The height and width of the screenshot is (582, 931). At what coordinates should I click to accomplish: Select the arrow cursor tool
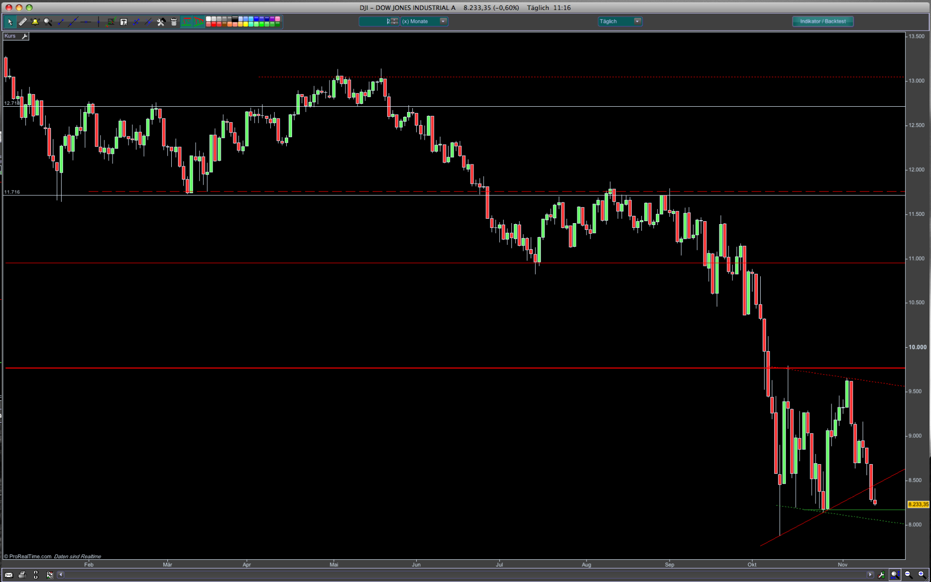pyautogui.click(x=10, y=22)
